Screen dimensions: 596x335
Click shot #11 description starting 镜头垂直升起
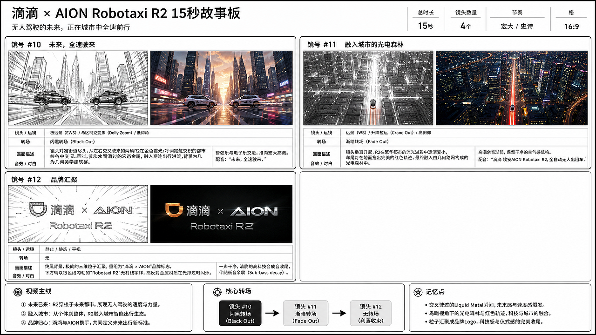tap(407, 157)
